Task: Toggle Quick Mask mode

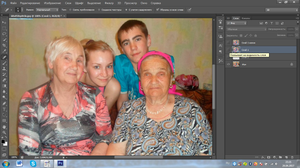Action: point(4,149)
